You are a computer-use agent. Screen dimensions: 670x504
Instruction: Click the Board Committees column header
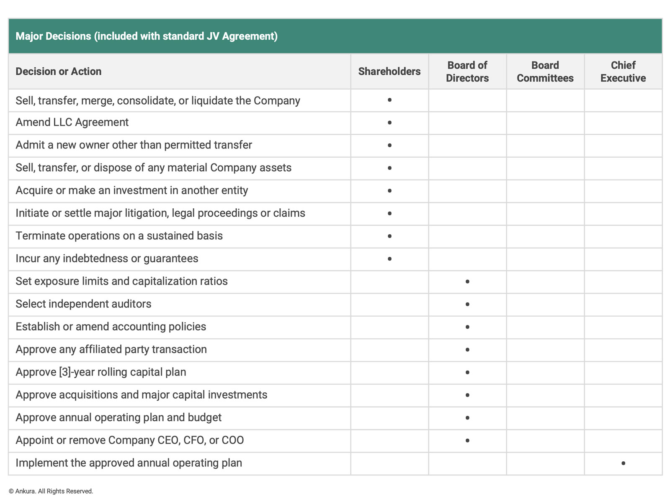coord(545,72)
